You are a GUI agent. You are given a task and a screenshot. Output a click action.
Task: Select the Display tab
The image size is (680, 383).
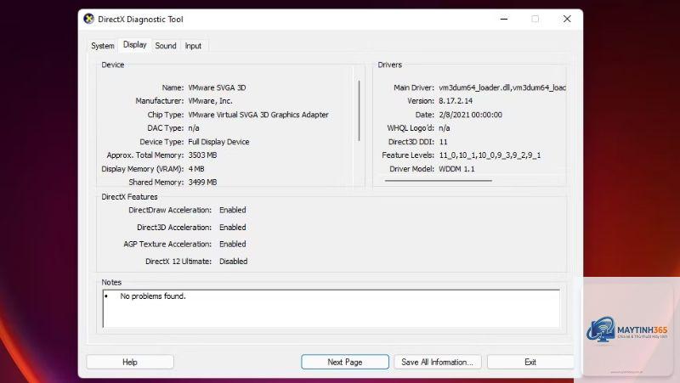tap(135, 45)
